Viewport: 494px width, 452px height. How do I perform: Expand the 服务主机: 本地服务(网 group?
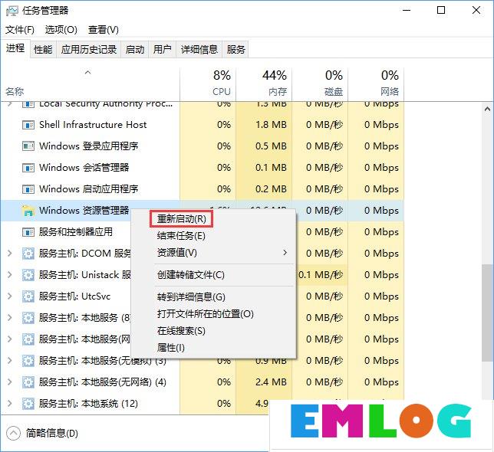pos(10,339)
